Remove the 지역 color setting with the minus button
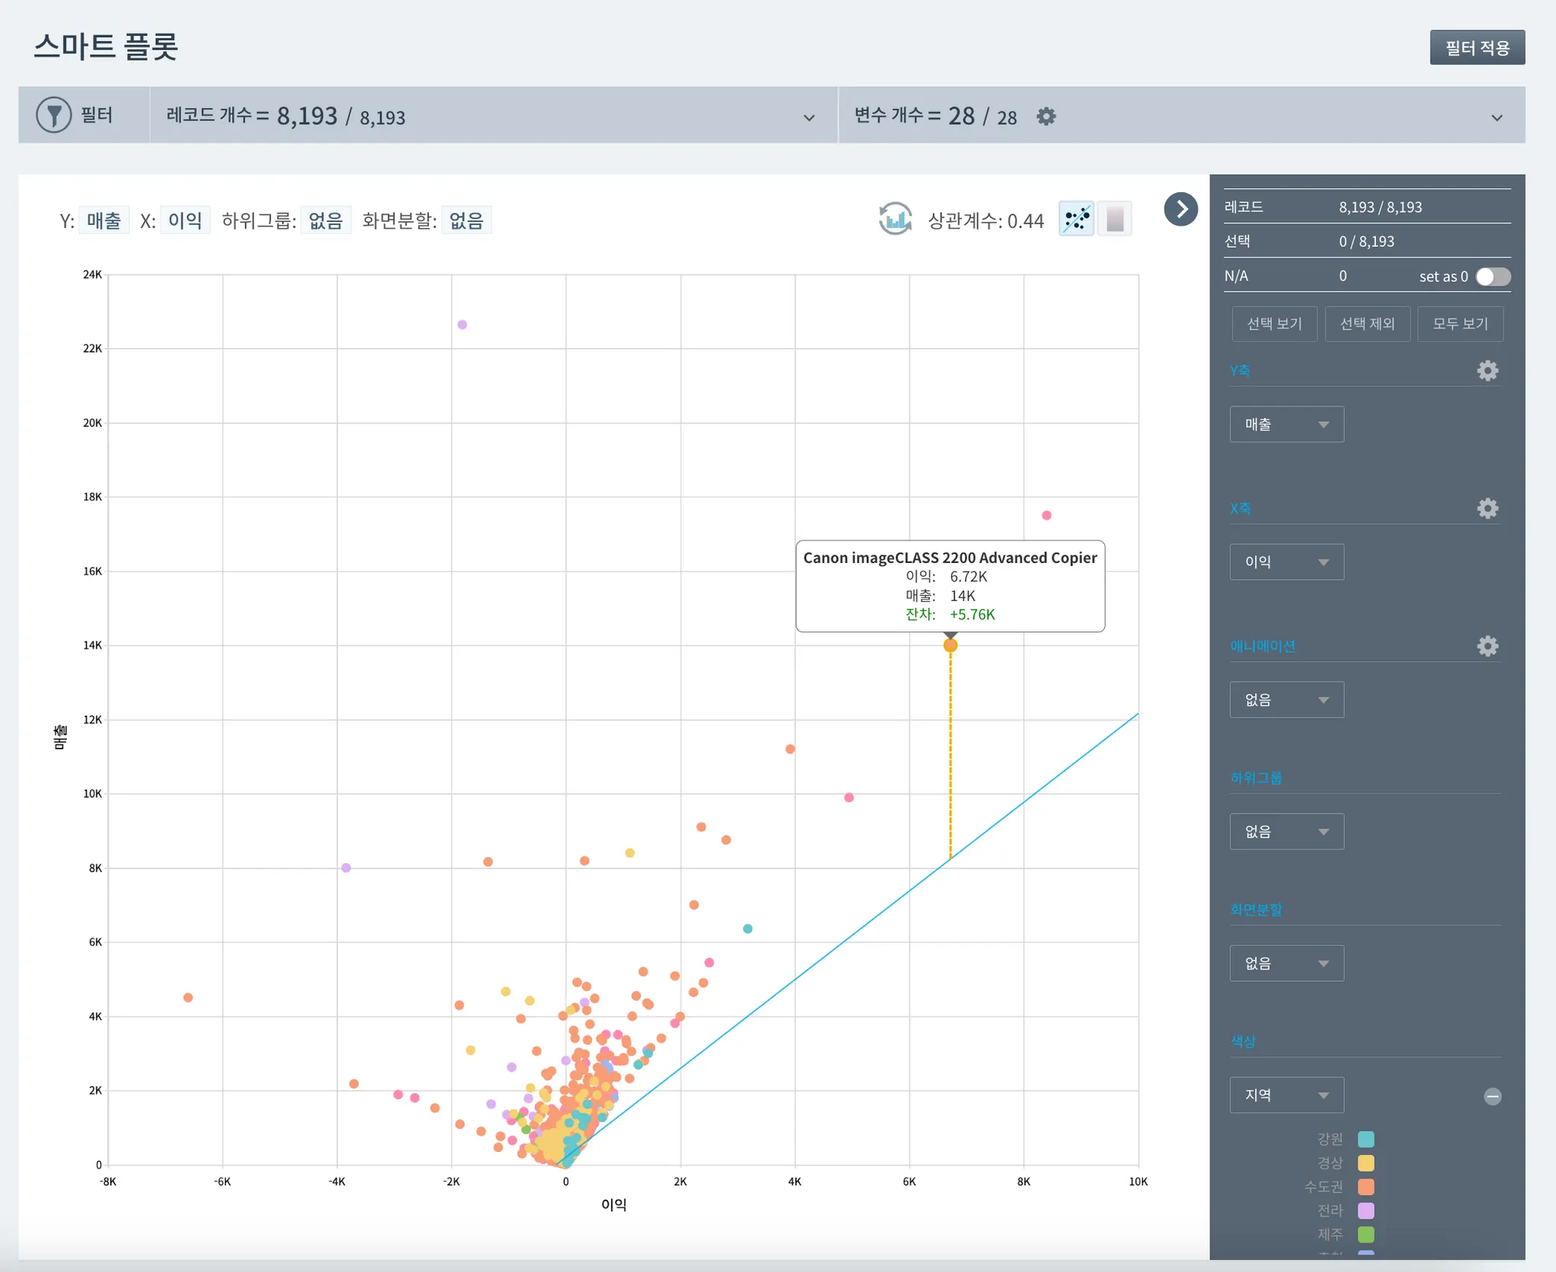This screenshot has height=1272, width=1556. click(1492, 1096)
